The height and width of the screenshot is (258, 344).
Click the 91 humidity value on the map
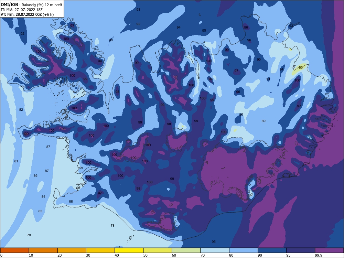tap(268, 79)
